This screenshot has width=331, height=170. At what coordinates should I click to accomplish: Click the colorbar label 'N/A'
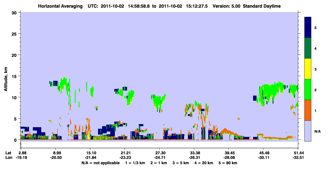pyautogui.click(x=318, y=132)
